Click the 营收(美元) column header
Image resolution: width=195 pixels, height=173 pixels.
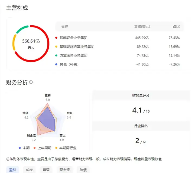tap(142, 26)
